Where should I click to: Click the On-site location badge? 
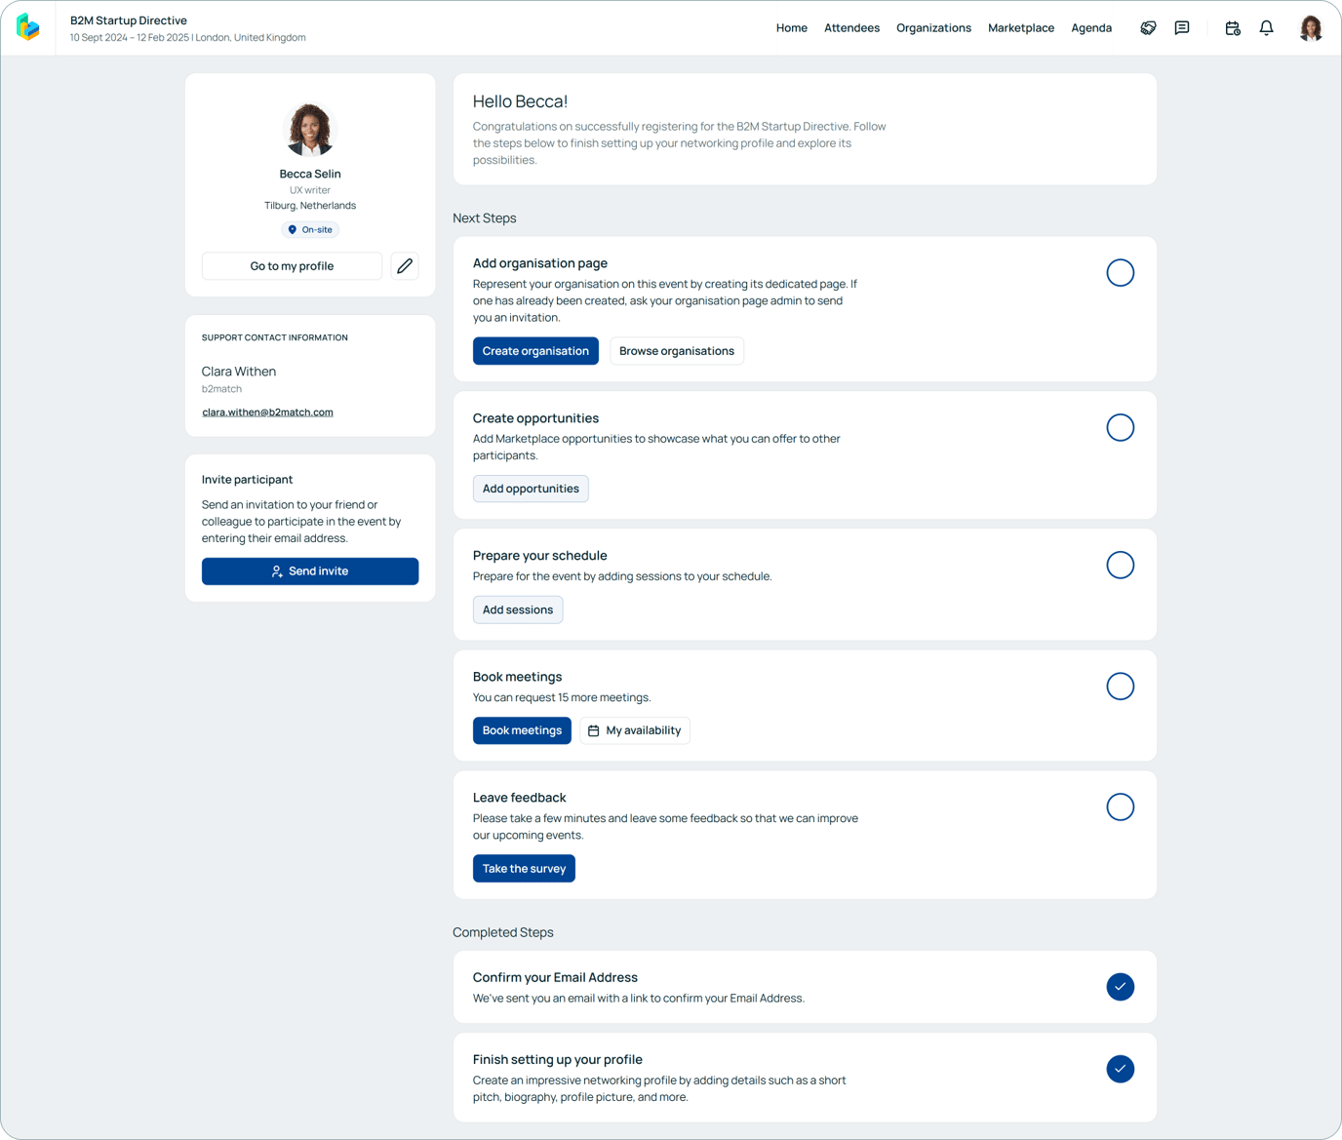click(310, 229)
